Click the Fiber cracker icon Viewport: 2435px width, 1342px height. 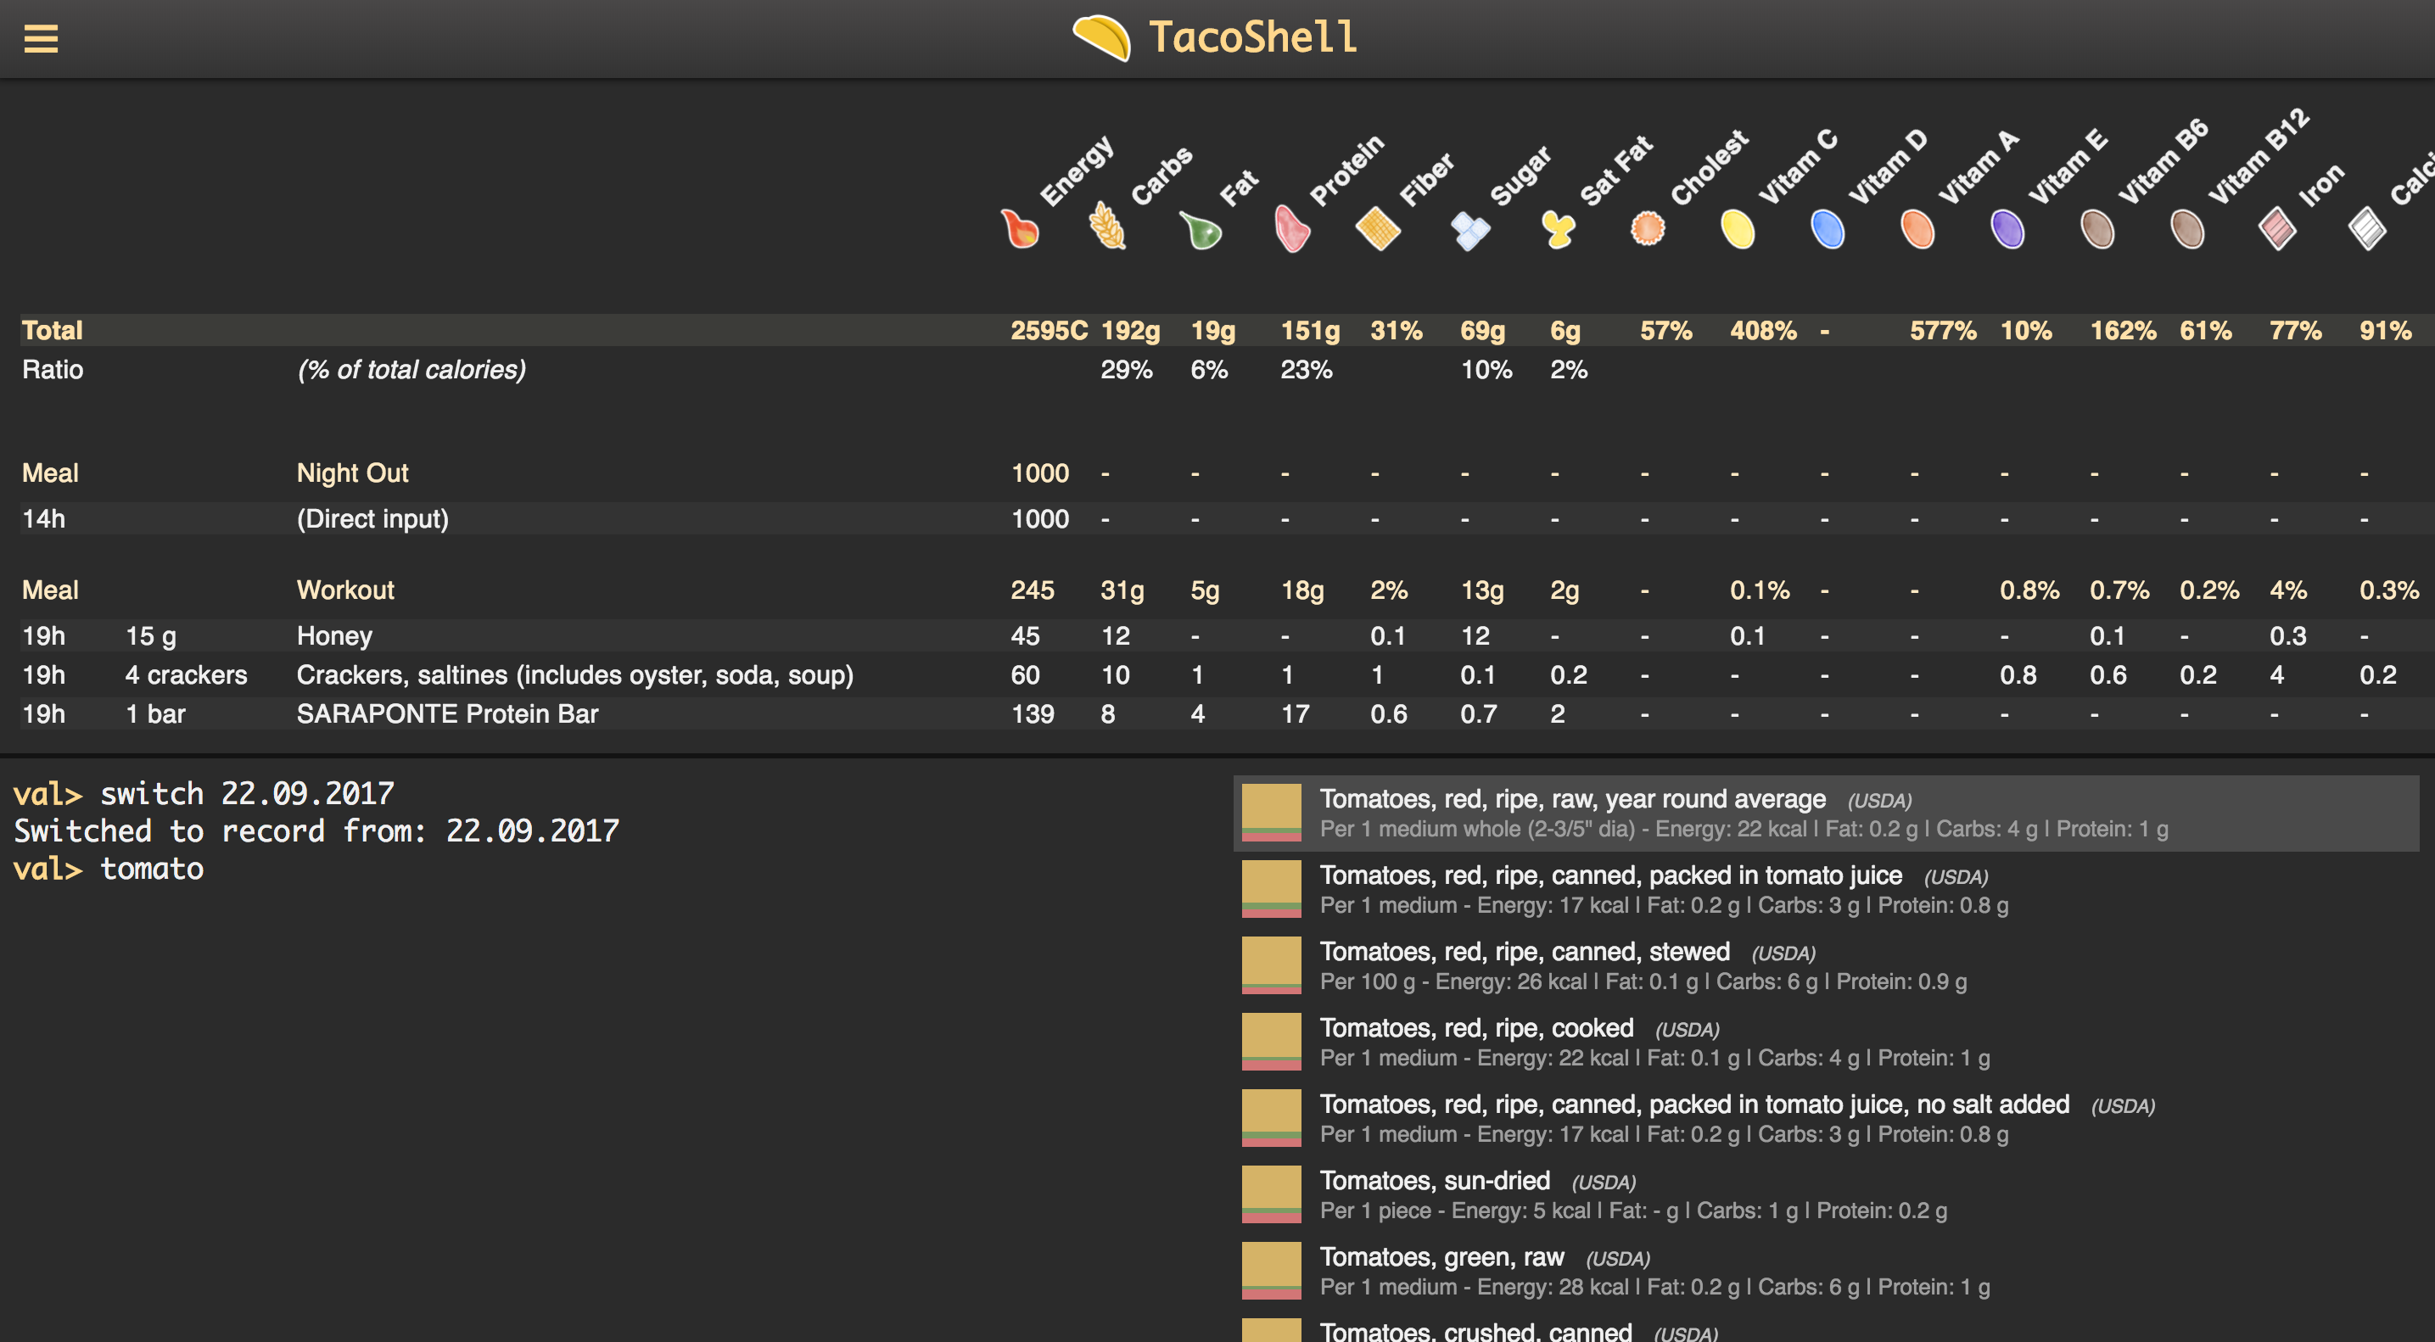pyautogui.click(x=1378, y=230)
